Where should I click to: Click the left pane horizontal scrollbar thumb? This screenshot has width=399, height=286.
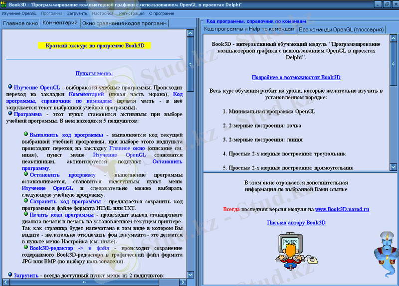tap(84, 282)
